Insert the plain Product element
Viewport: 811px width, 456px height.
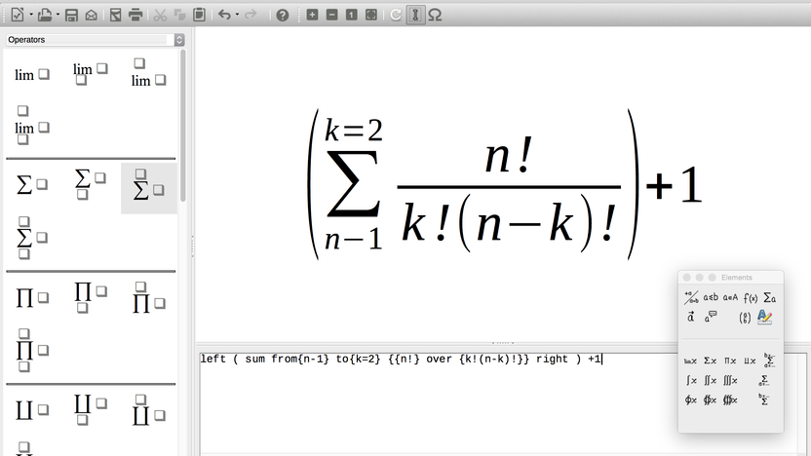click(32, 298)
